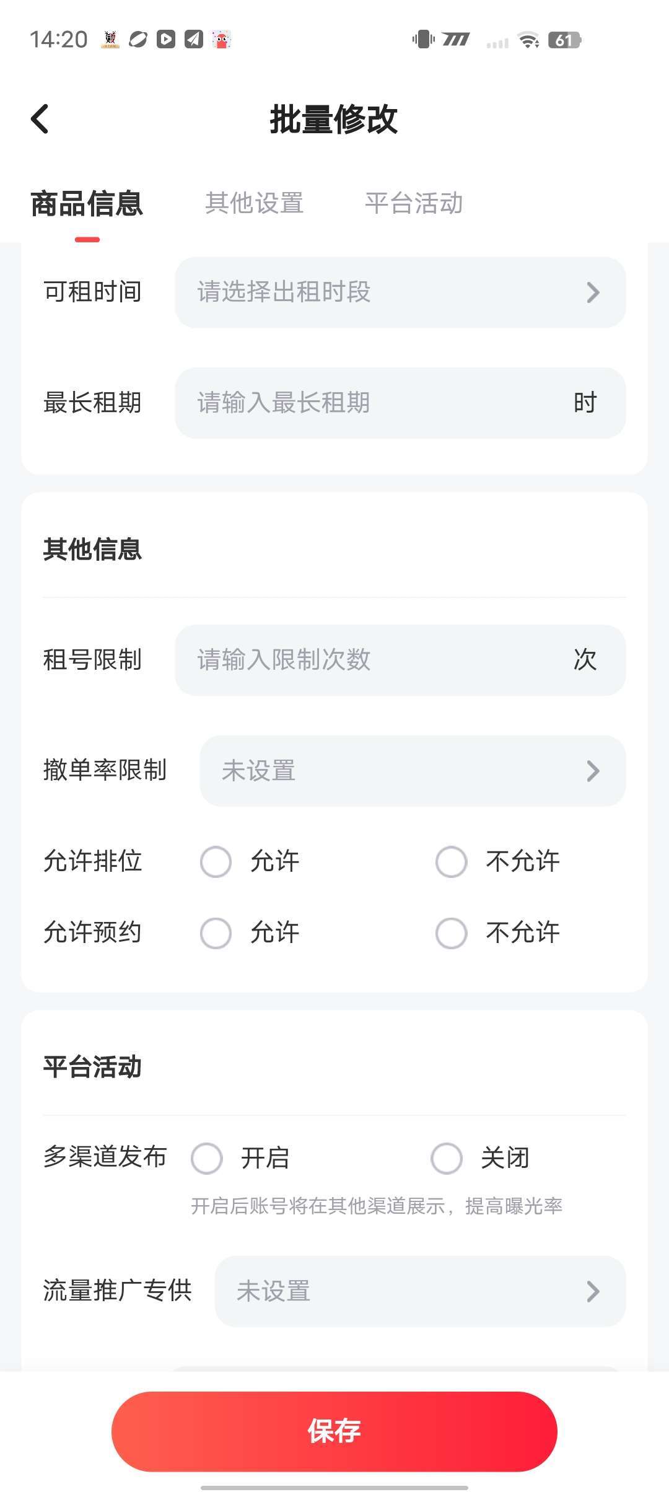Tap the back arrow icon

40,119
